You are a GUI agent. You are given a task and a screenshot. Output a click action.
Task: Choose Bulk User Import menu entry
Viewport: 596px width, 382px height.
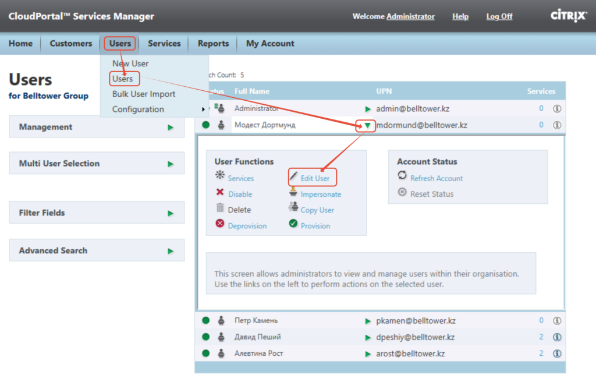pyautogui.click(x=144, y=94)
